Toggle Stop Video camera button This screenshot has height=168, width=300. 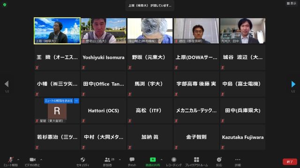point(32,160)
